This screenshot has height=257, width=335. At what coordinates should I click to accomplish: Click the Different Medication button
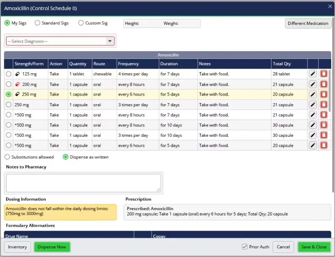(308, 23)
